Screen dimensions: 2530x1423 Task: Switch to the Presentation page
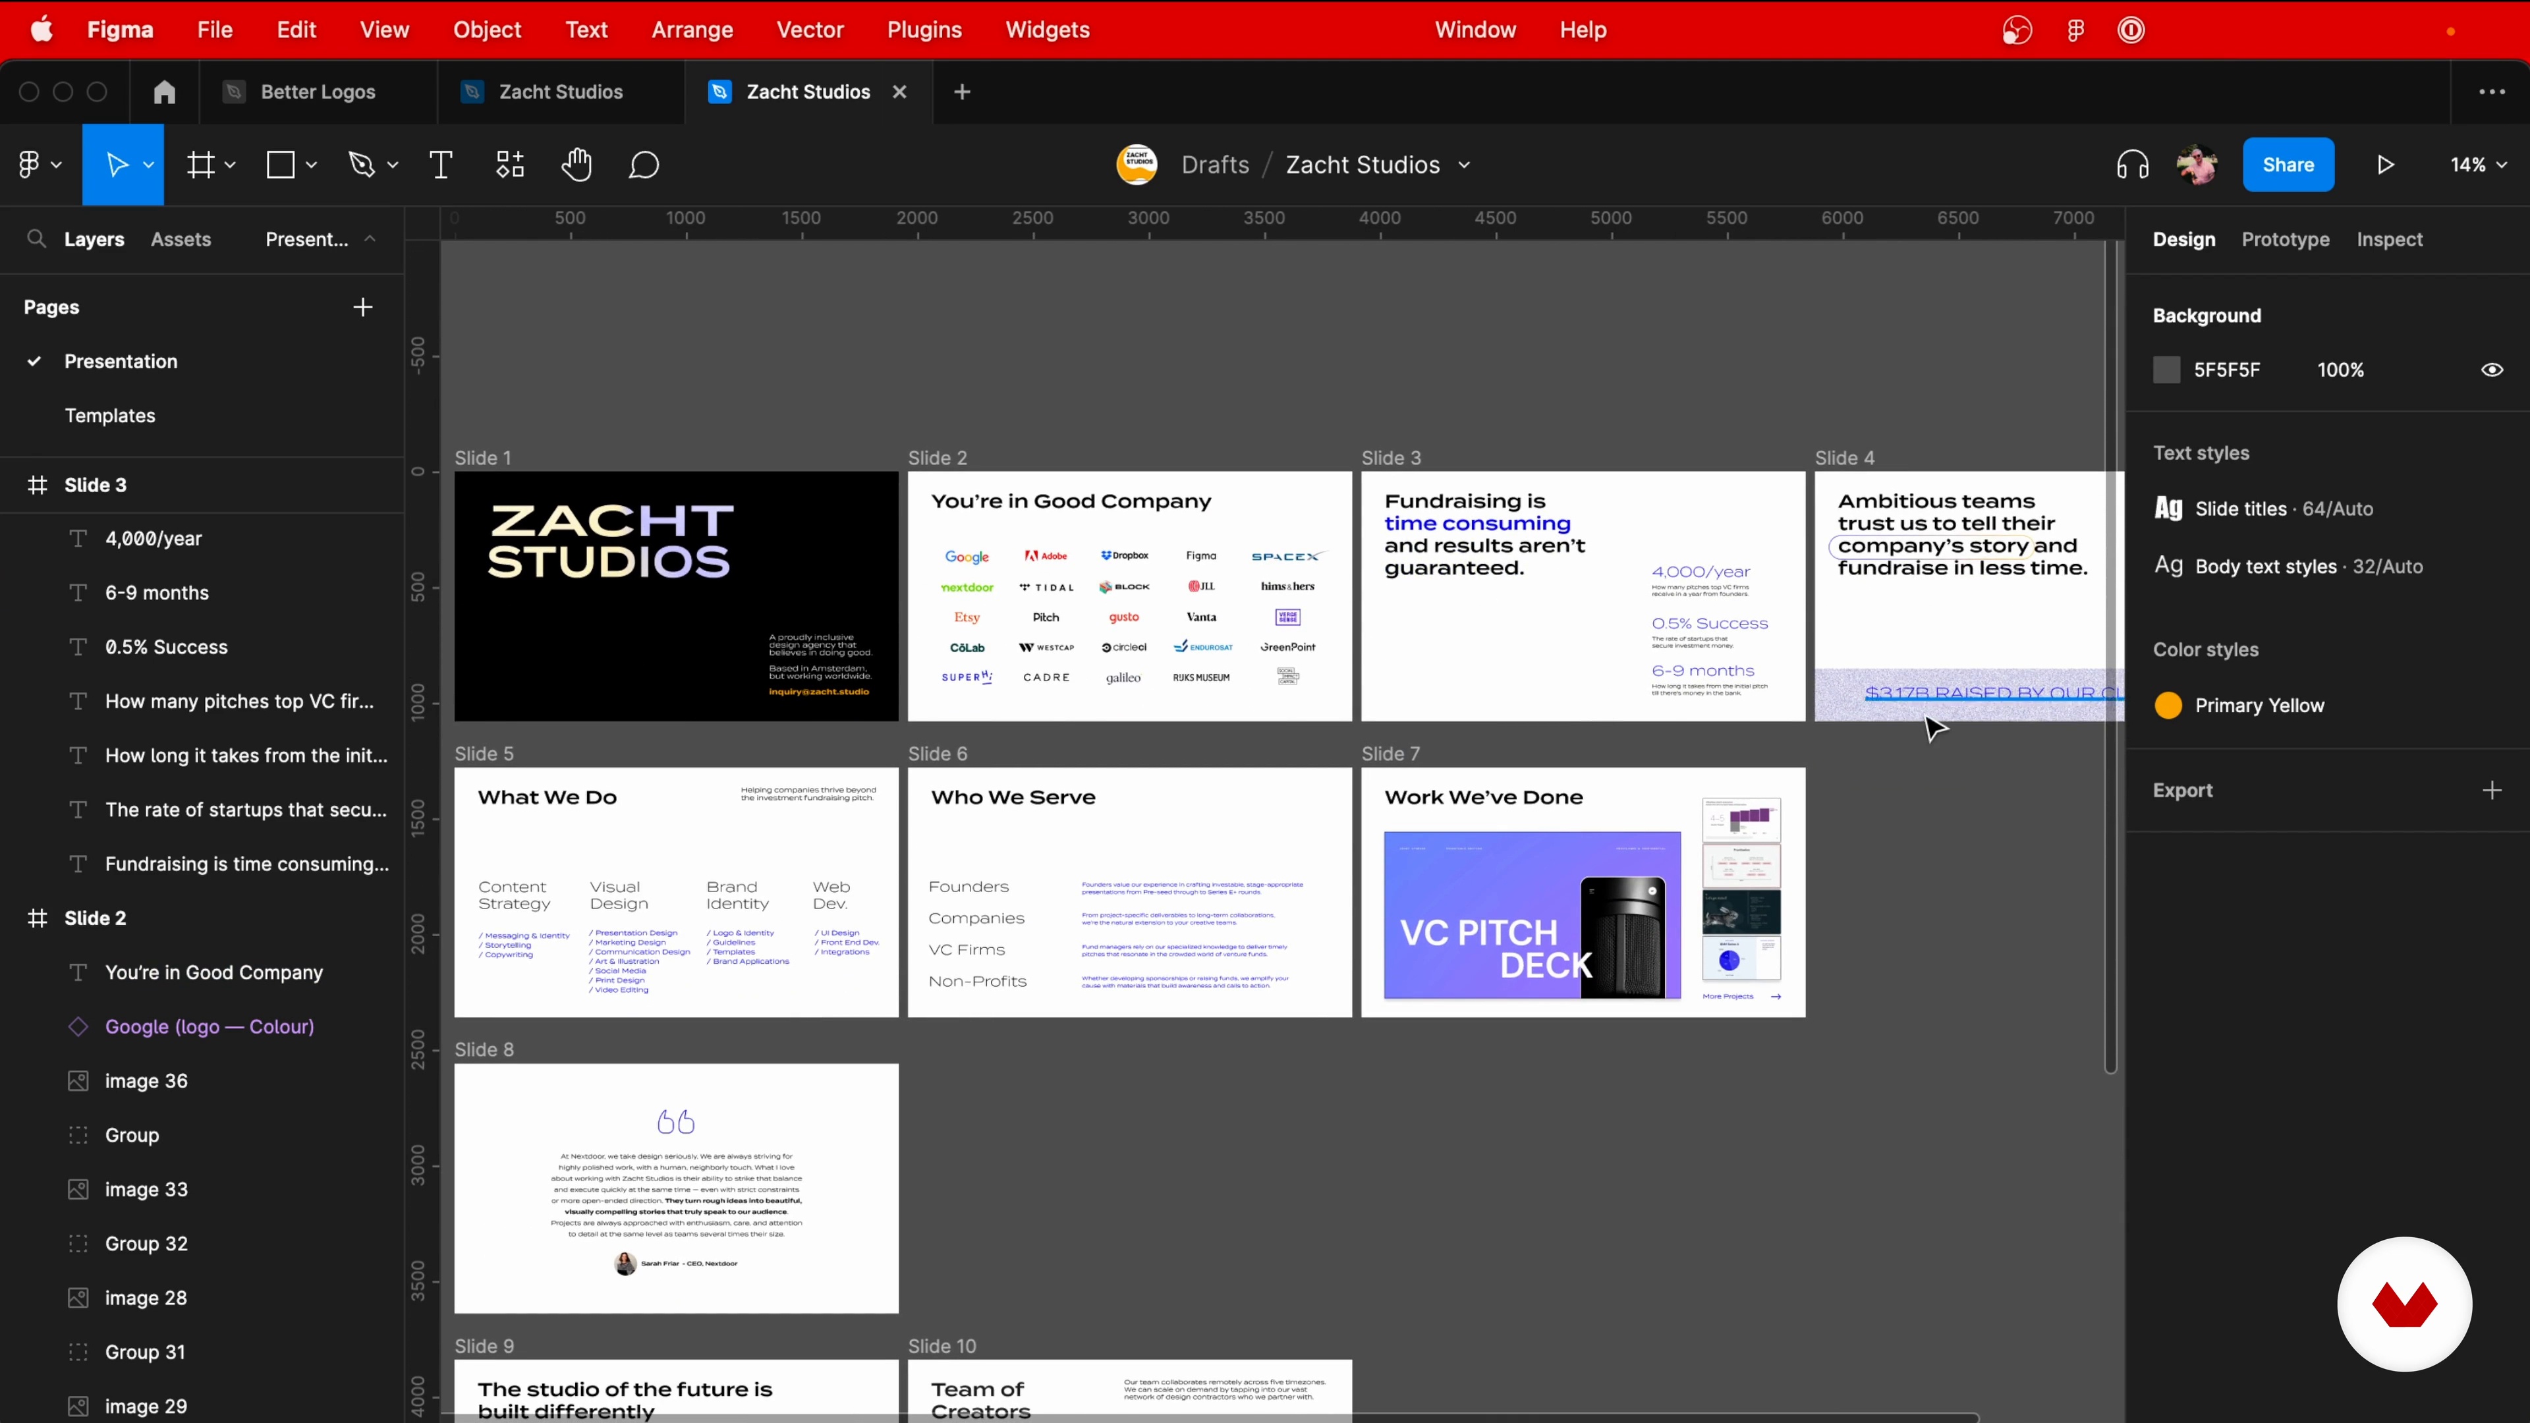click(x=121, y=362)
